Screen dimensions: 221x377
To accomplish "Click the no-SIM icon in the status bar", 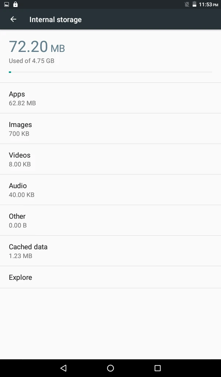I will pyautogui.click(x=187, y=4).
